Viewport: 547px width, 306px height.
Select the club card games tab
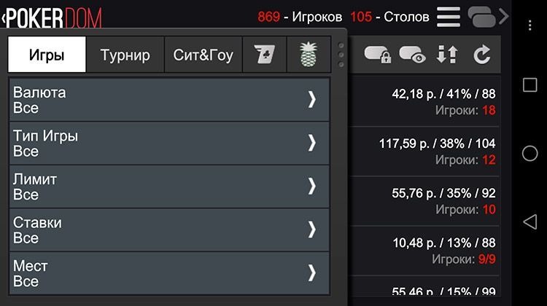264,55
